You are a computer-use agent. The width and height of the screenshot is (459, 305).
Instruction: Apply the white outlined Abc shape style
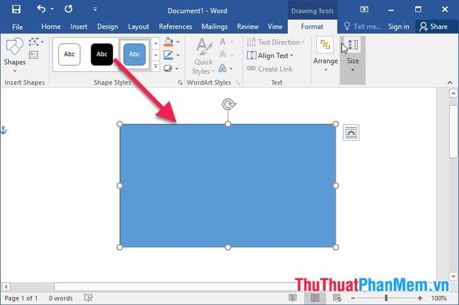(x=70, y=54)
